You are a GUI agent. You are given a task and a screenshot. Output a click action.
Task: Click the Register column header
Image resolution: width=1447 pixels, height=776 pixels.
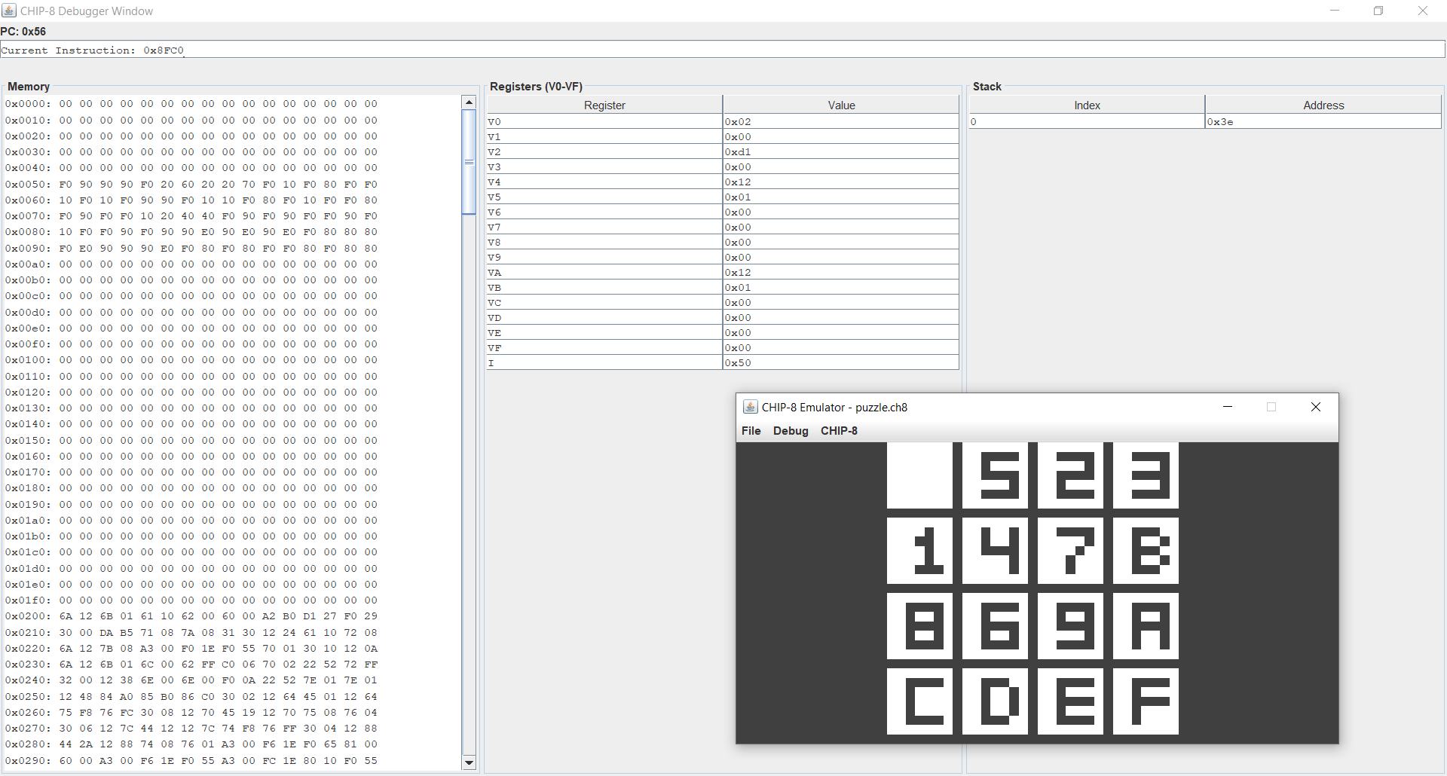(x=604, y=105)
